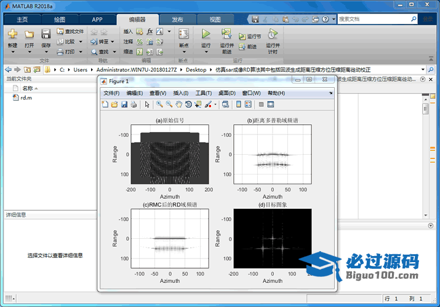Screen dimensions: 440x307
Task: Open the Save dropdown in editor ribbon
Action: 46,52
